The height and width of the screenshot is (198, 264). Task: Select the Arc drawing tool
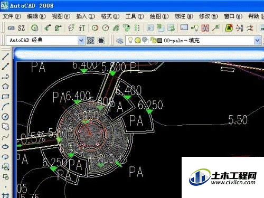(x=5, y=107)
